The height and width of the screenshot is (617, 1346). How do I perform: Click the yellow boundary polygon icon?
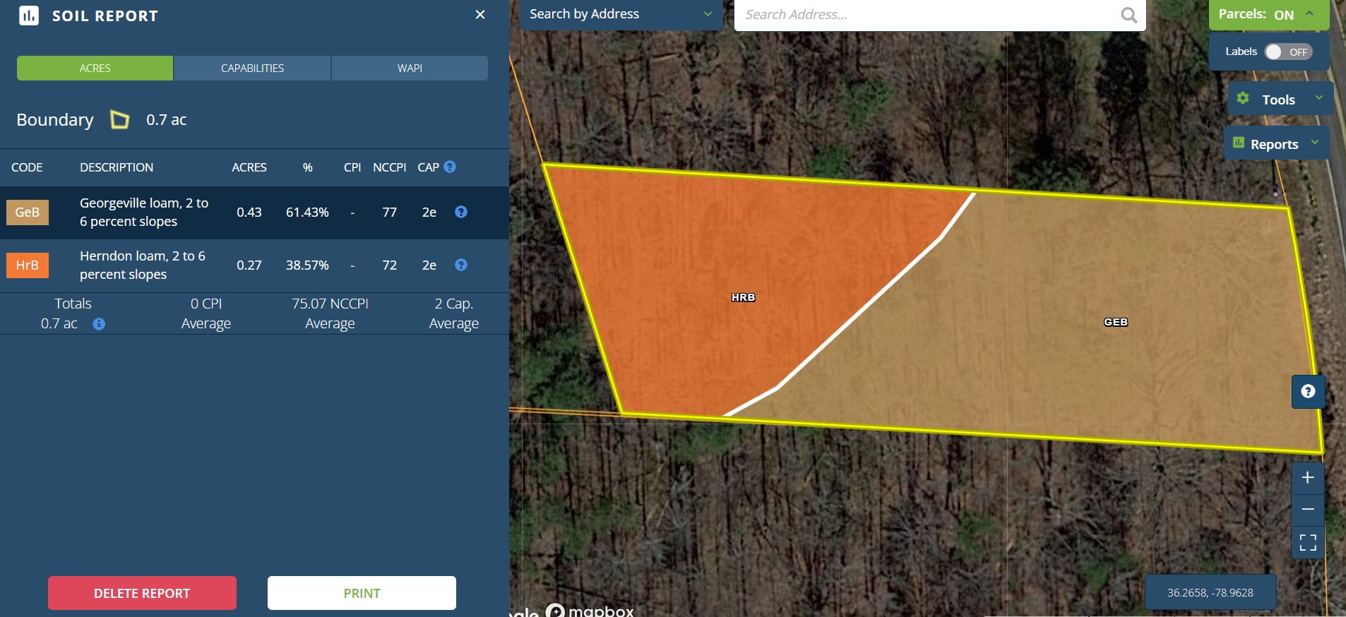click(x=120, y=120)
